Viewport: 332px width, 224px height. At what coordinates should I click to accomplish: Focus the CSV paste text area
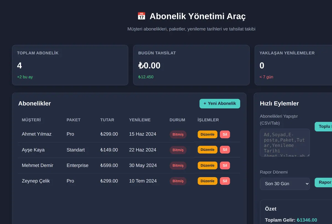[x=285, y=143]
